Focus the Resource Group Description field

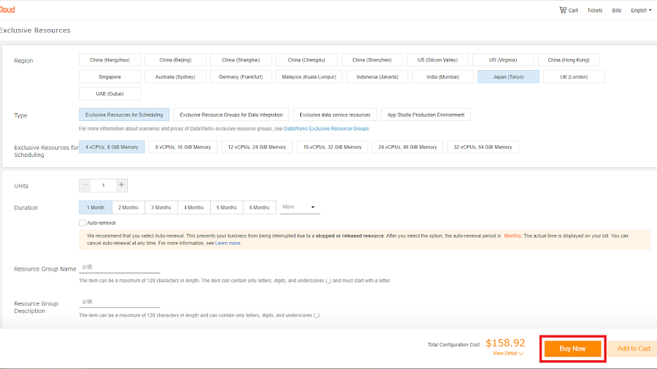[x=119, y=302]
